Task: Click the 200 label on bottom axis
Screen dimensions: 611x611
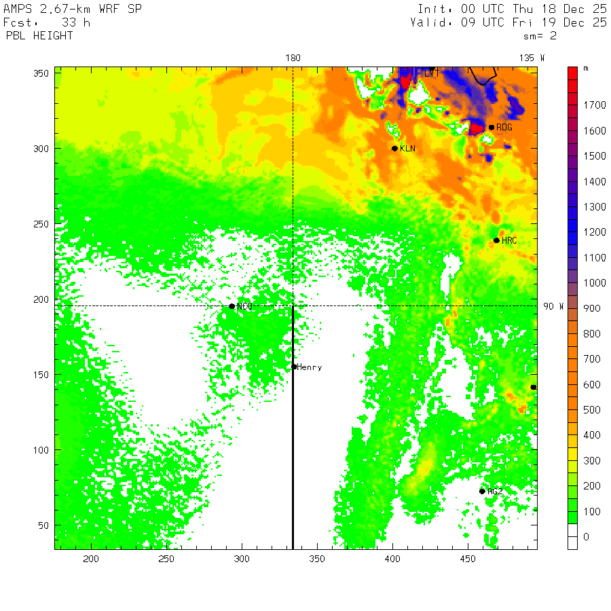Action: (x=91, y=559)
